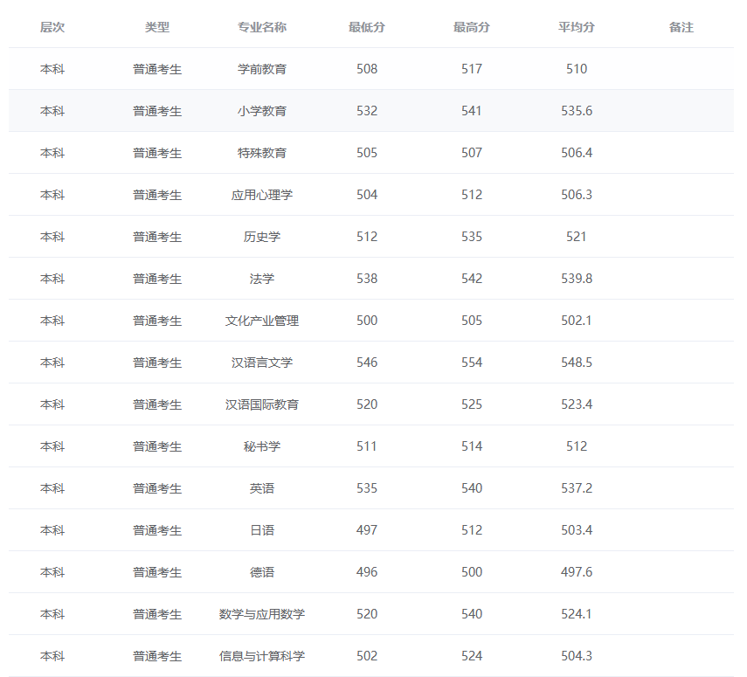This screenshot has height=677, width=747.
Task: Click average score 539.8
Action: click(x=577, y=279)
